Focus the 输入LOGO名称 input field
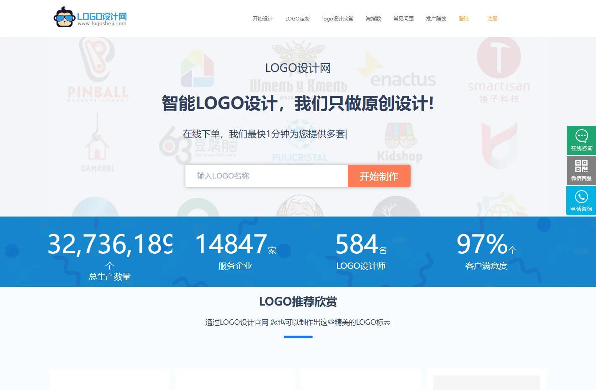The height and width of the screenshot is (390, 596). pyautogui.click(x=267, y=176)
